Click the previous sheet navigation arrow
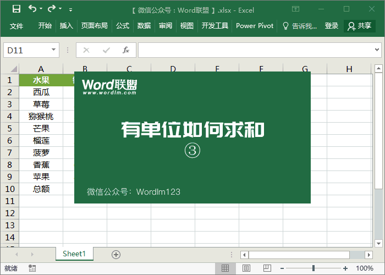This screenshot has height=275, width=385. (16, 254)
